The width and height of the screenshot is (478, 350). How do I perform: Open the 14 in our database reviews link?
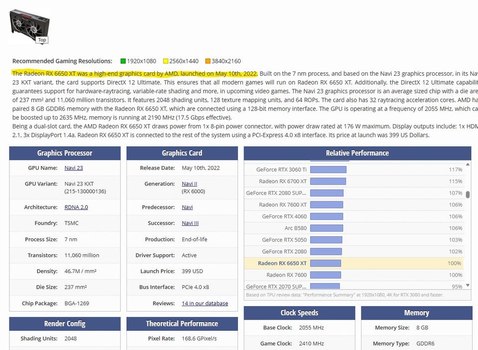(205, 303)
